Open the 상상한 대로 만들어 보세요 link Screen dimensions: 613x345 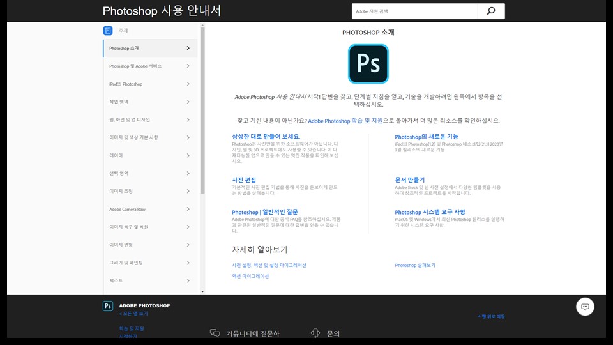[x=266, y=137]
